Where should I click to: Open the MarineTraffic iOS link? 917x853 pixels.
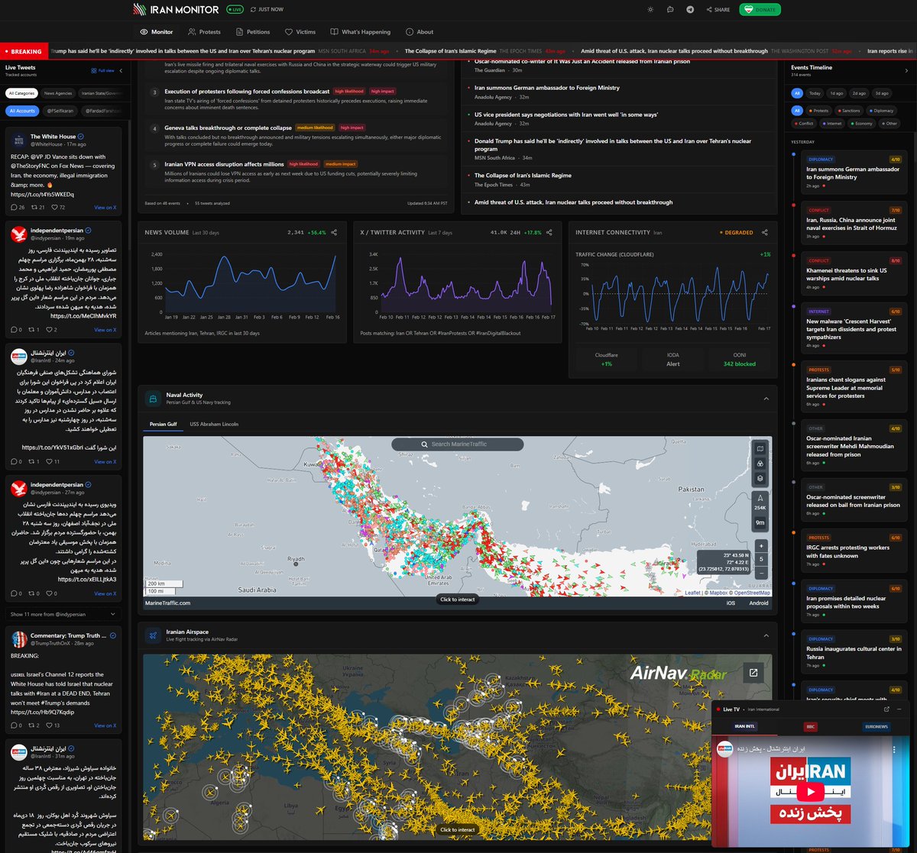click(x=731, y=603)
